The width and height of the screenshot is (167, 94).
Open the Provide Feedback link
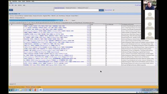tap(138, 5)
